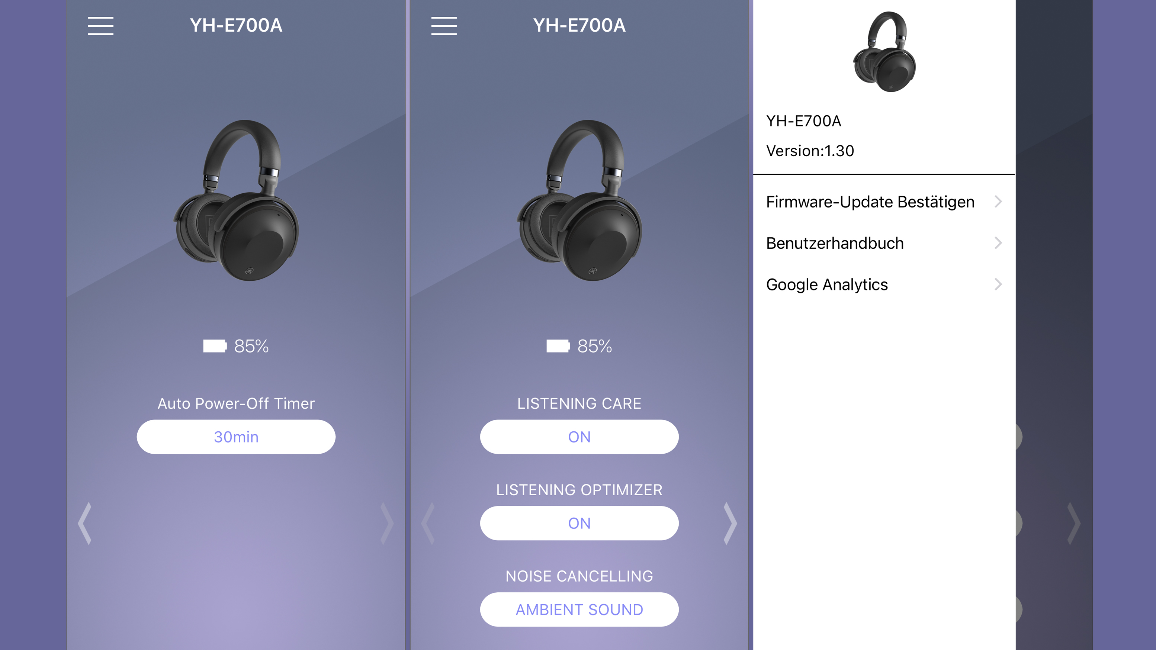The image size is (1156, 650).
Task: Tap battery icon on Auto Power-Off screen
Action: click(215, 346)
